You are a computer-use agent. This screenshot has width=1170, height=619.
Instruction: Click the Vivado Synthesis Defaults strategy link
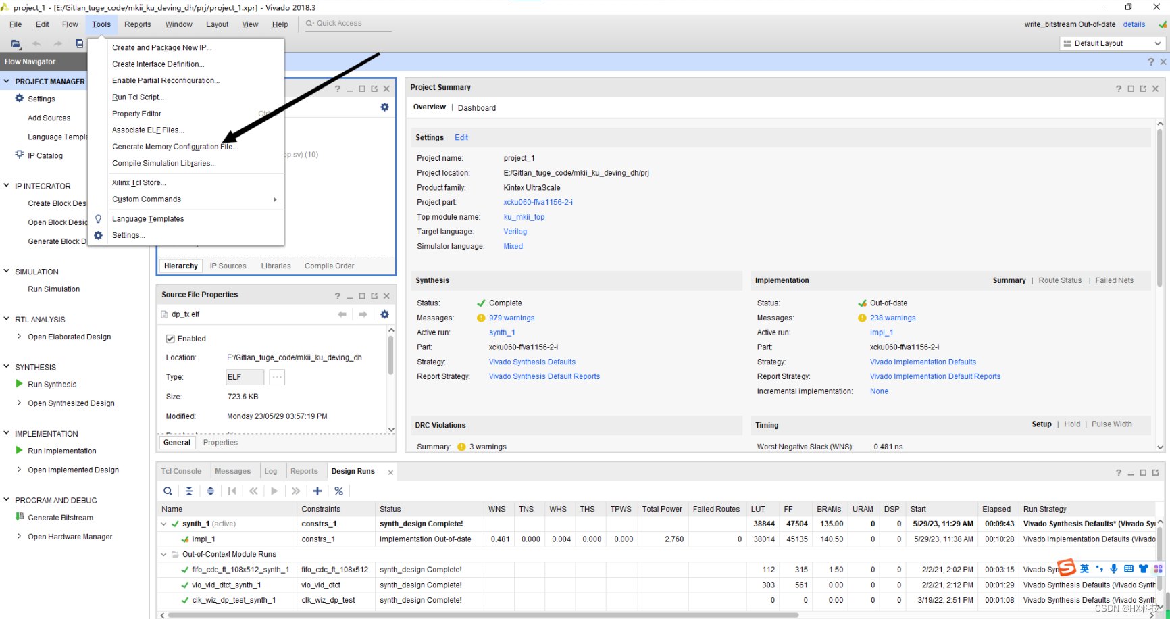pyautogui.click(x=532, y=362)
